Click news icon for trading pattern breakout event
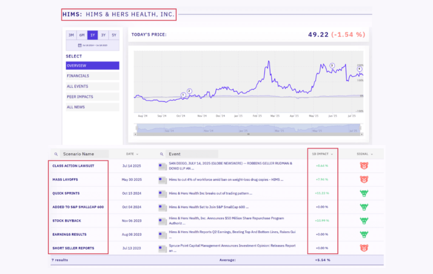 pyautogui.click(x=162, y=194)
